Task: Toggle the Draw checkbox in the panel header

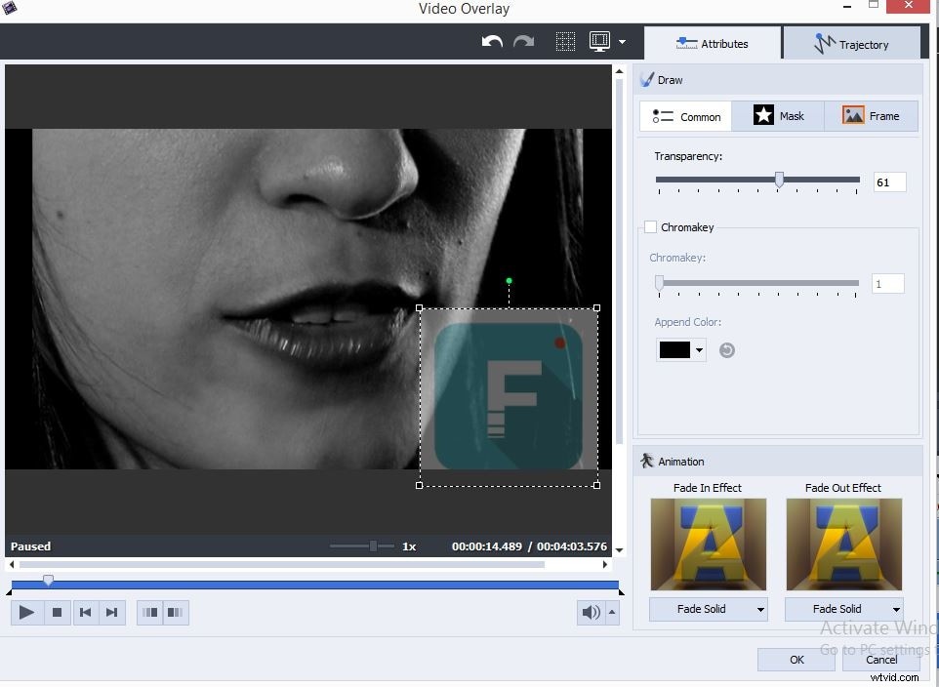Action: (x=646, y=80)
